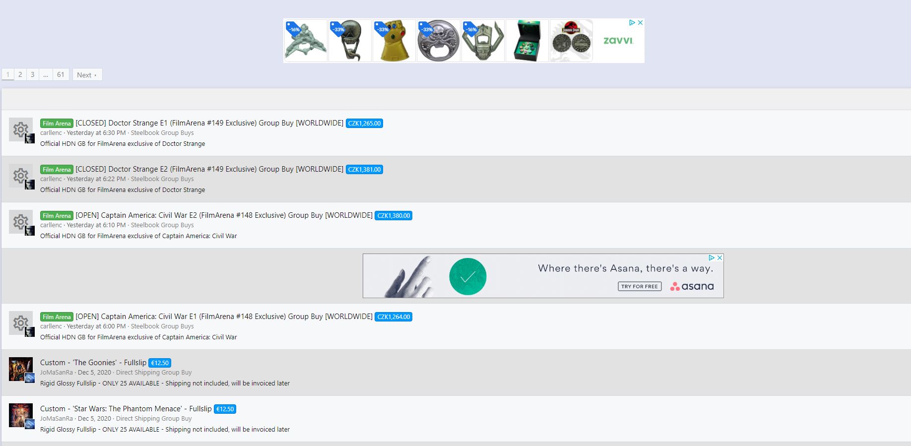
Task: Click gear avatar of Civil War E1 listing
Action: tap(21, 323)
